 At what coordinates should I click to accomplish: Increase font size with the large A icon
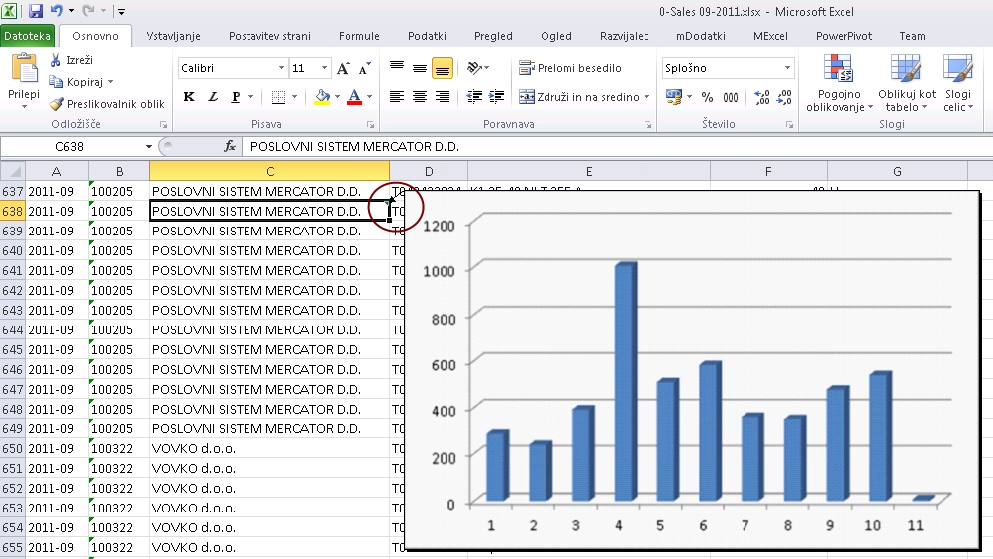click(343, 69)
